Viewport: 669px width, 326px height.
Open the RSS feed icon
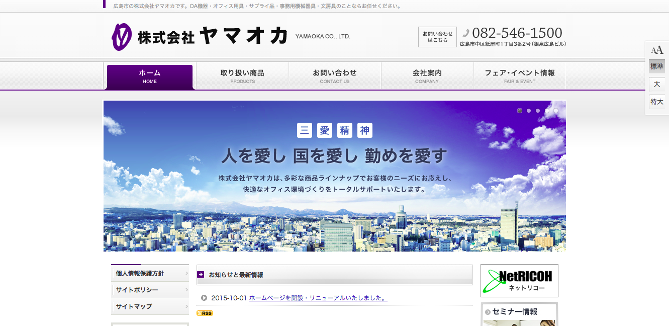coord(205,313)
